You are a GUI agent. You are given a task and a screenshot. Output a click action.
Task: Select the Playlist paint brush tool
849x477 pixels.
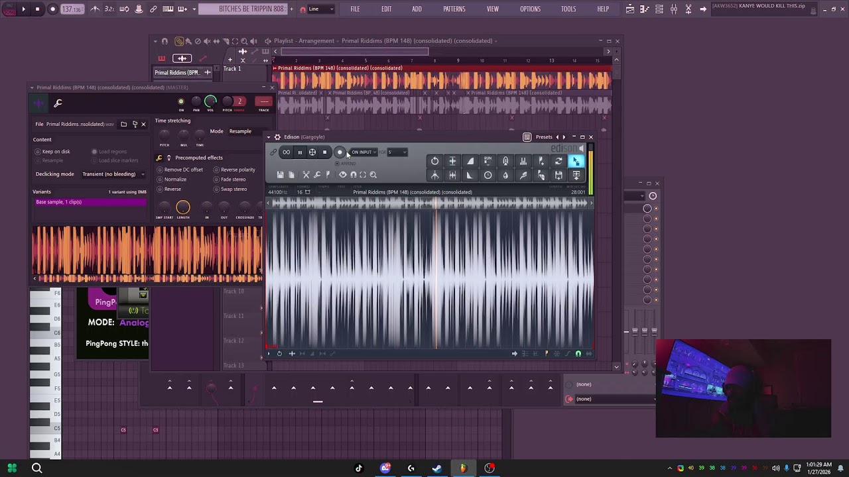tap(188, 41)
